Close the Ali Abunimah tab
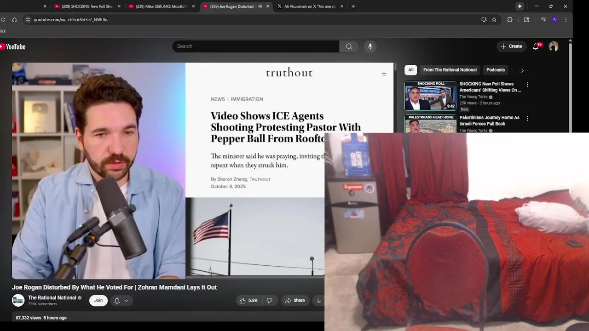This screenshot has width=589, height=331. 341,6
